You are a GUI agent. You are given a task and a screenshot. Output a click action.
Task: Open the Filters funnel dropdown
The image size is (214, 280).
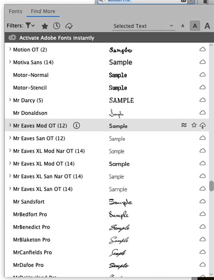pyautogui.click(x=30, y=26)
